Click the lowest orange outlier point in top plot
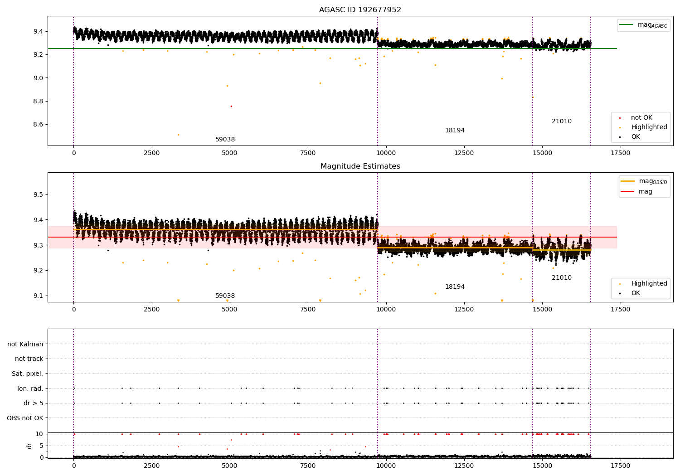This screenshot has height=476, width=680. tap(178, 135)
